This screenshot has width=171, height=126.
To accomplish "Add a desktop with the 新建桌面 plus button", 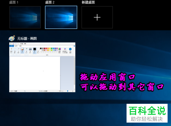I will [97, 17].
